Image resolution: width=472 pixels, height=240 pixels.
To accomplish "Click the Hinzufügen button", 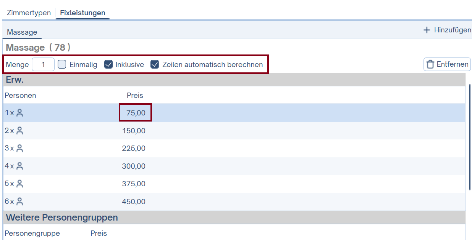I will 447,30.
